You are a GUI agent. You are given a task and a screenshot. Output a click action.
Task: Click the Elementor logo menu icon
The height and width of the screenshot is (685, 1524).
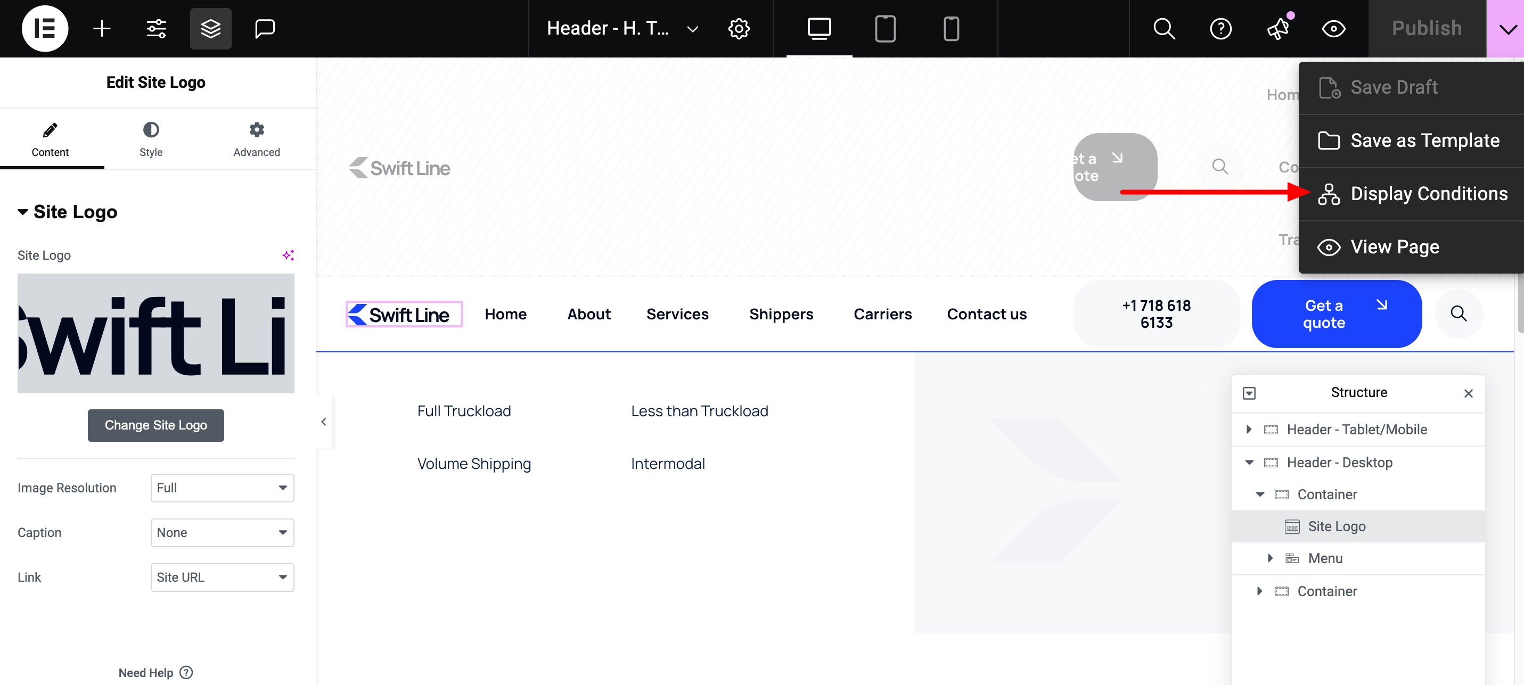pyautogui.click(x=44, y=28)
